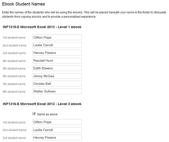The width and height of the screenshot is (169, 142).
Task: Click the Same as above label text
Action: (47, 114)
